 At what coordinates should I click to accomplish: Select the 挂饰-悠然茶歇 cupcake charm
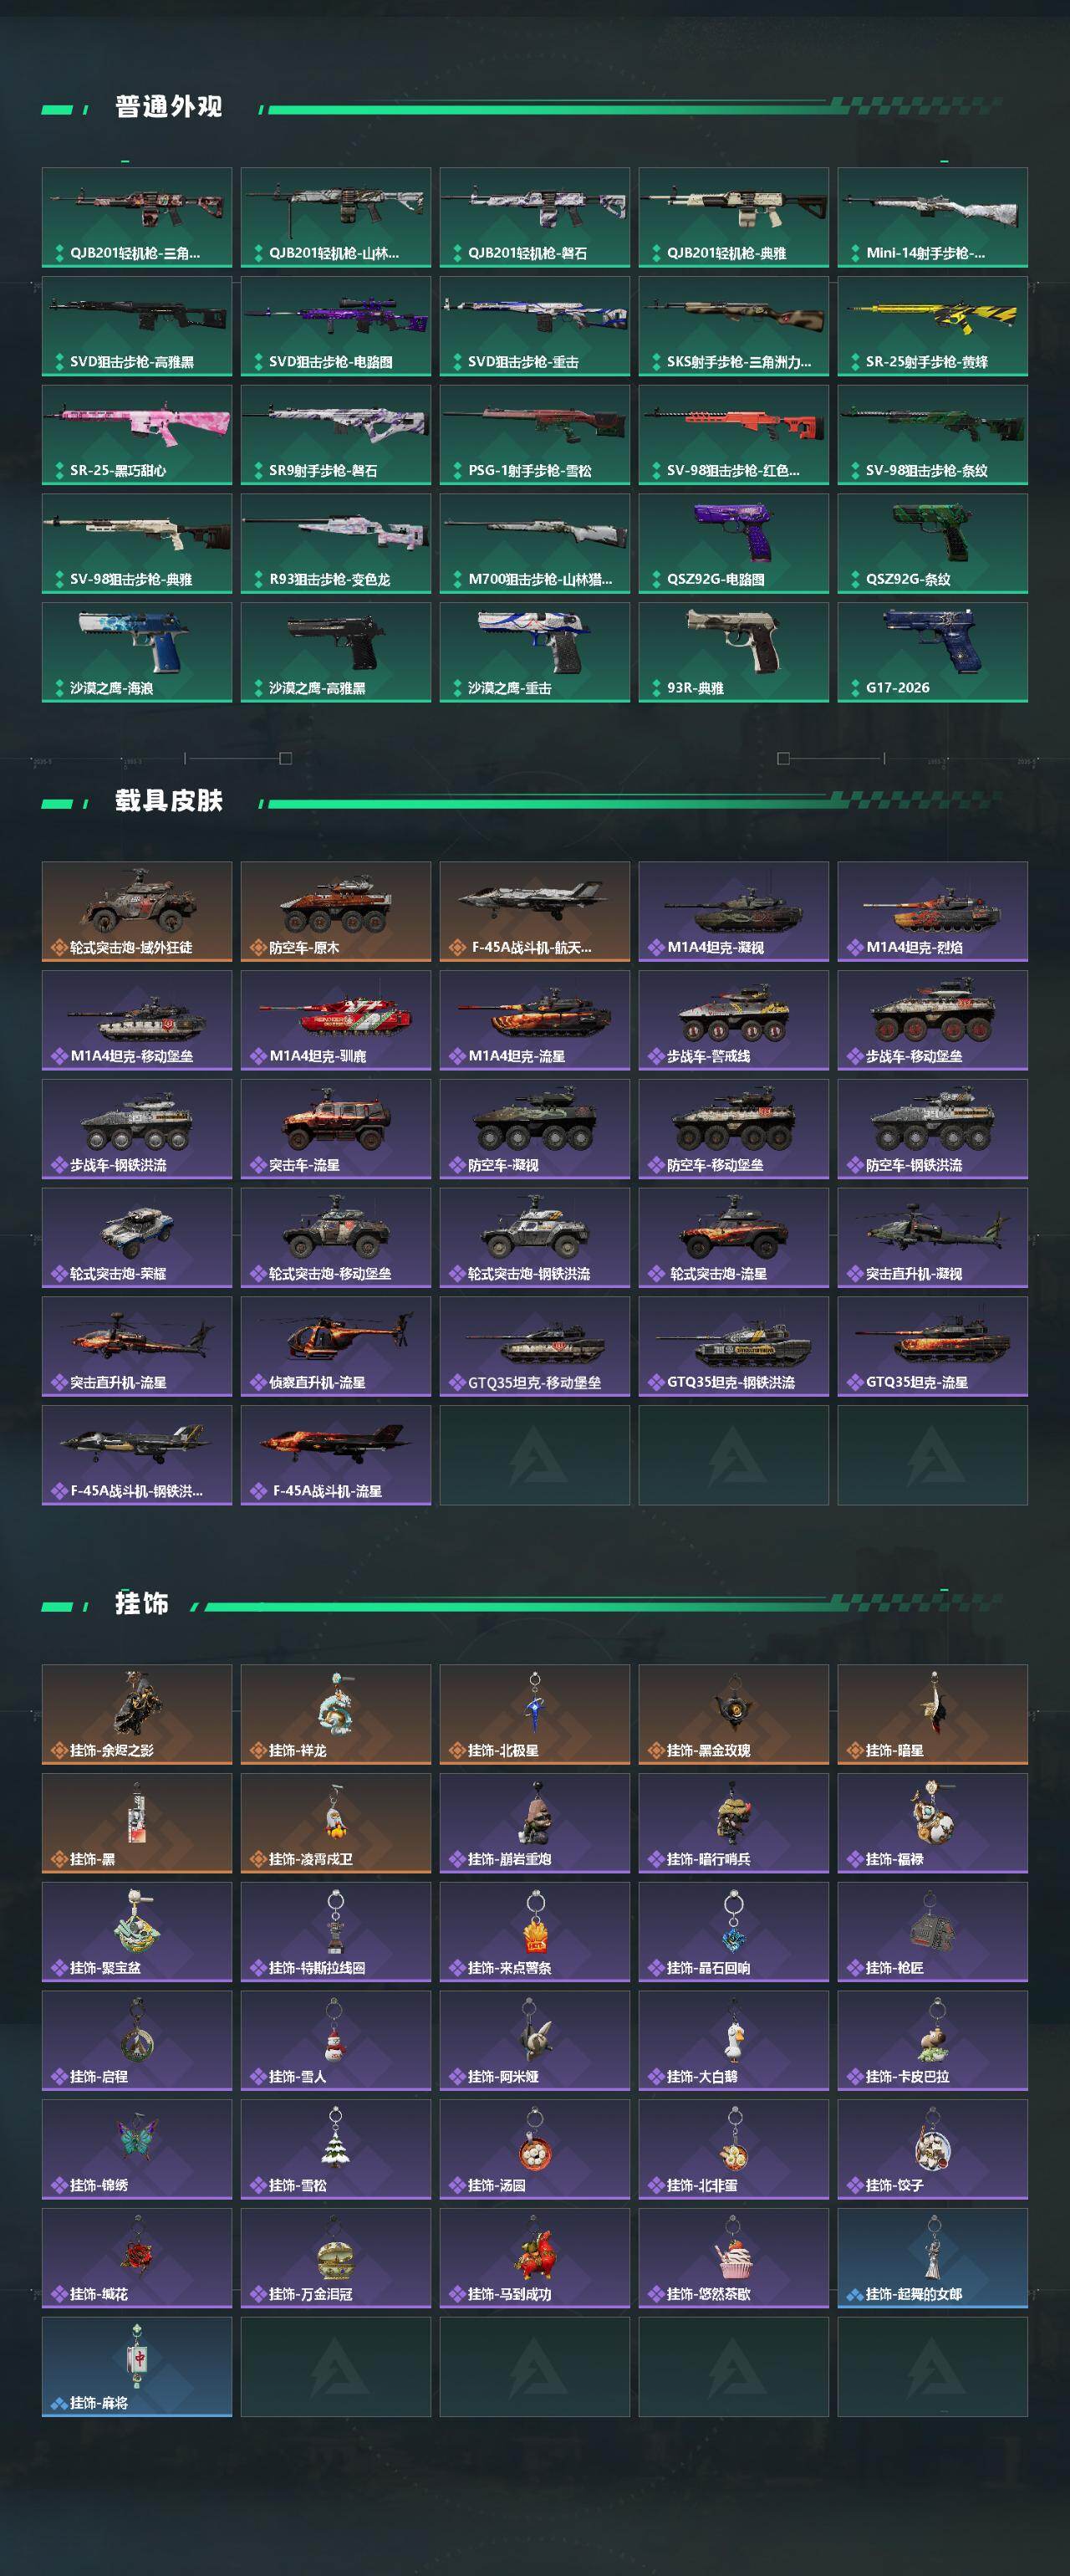[733, 2258]
